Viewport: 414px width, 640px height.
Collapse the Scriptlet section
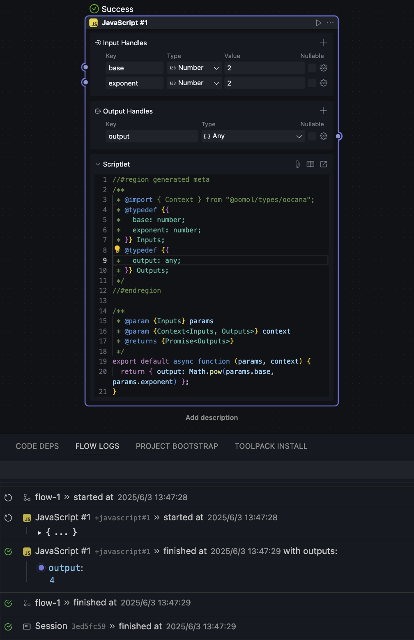coord(98,165)
